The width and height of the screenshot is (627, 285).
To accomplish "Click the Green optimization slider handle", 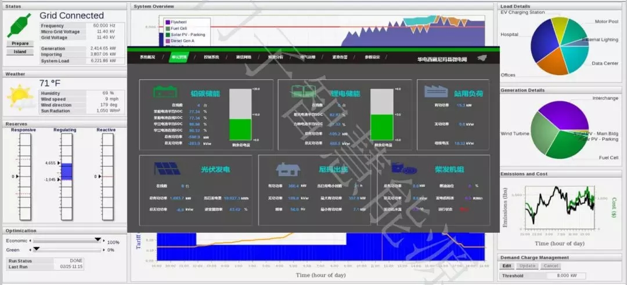I will (36, 249).
